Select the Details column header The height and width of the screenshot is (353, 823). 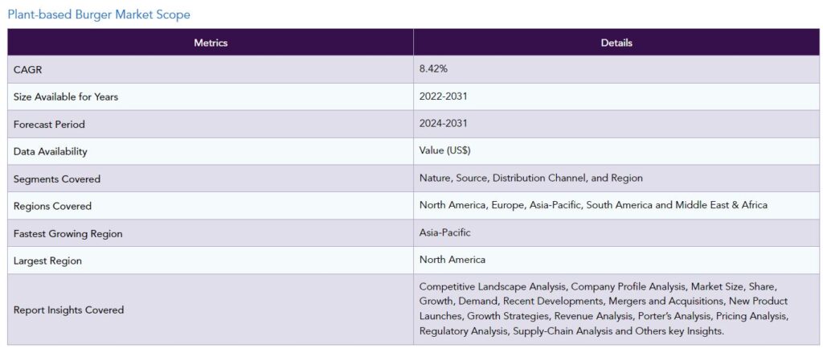[616, 43]
